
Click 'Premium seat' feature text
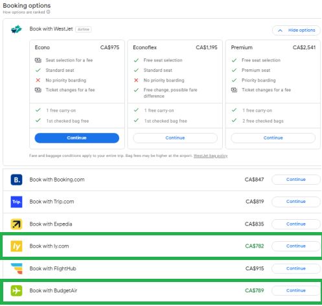(x=256, y=70)
